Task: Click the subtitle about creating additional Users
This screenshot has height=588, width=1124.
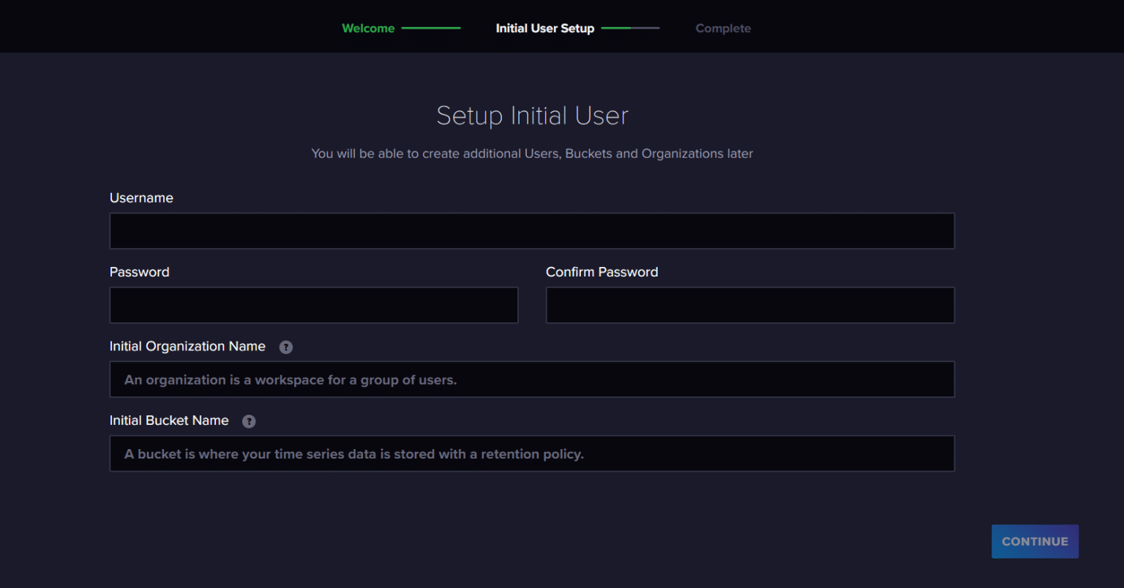Action: click(532, 154)
